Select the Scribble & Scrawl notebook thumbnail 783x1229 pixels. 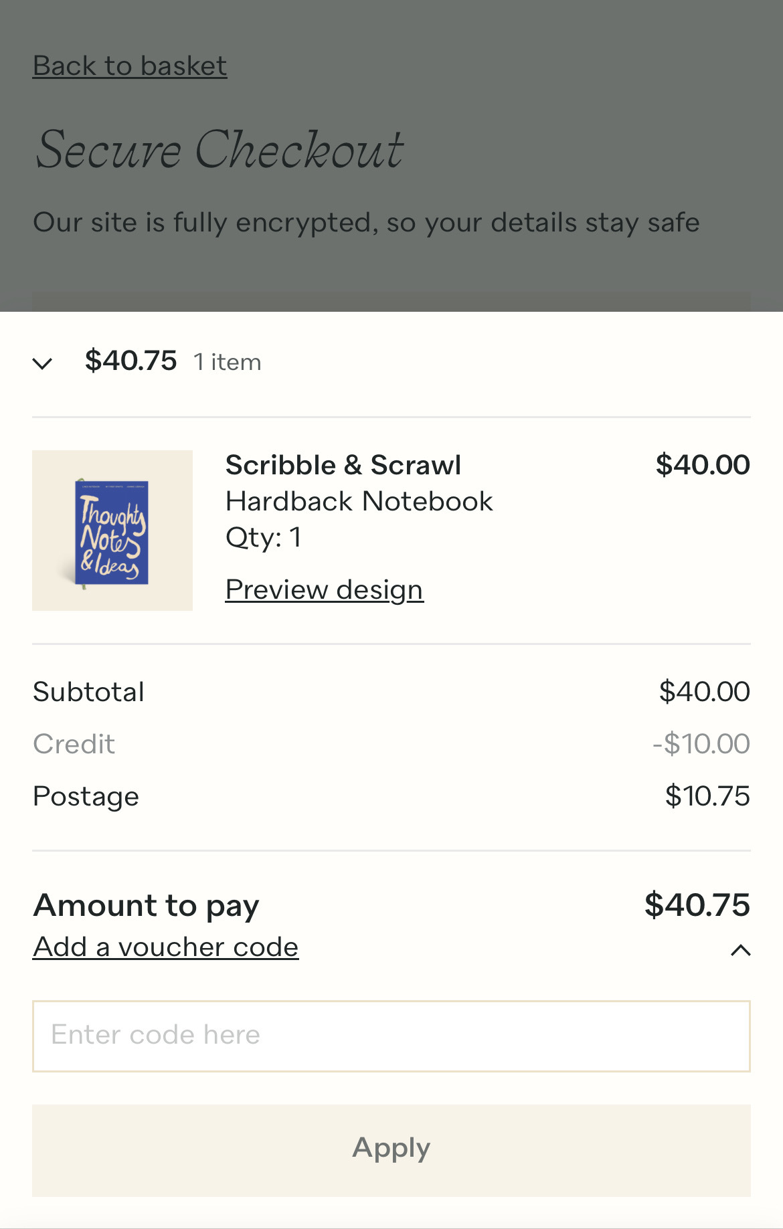(112, 529)
